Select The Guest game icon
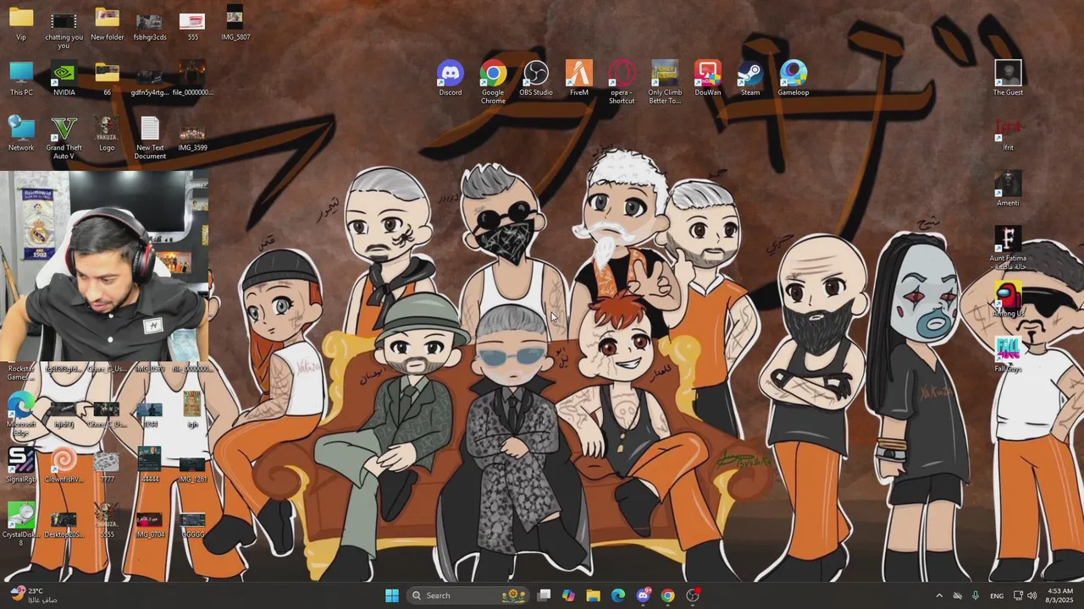 click(1008, 78)
